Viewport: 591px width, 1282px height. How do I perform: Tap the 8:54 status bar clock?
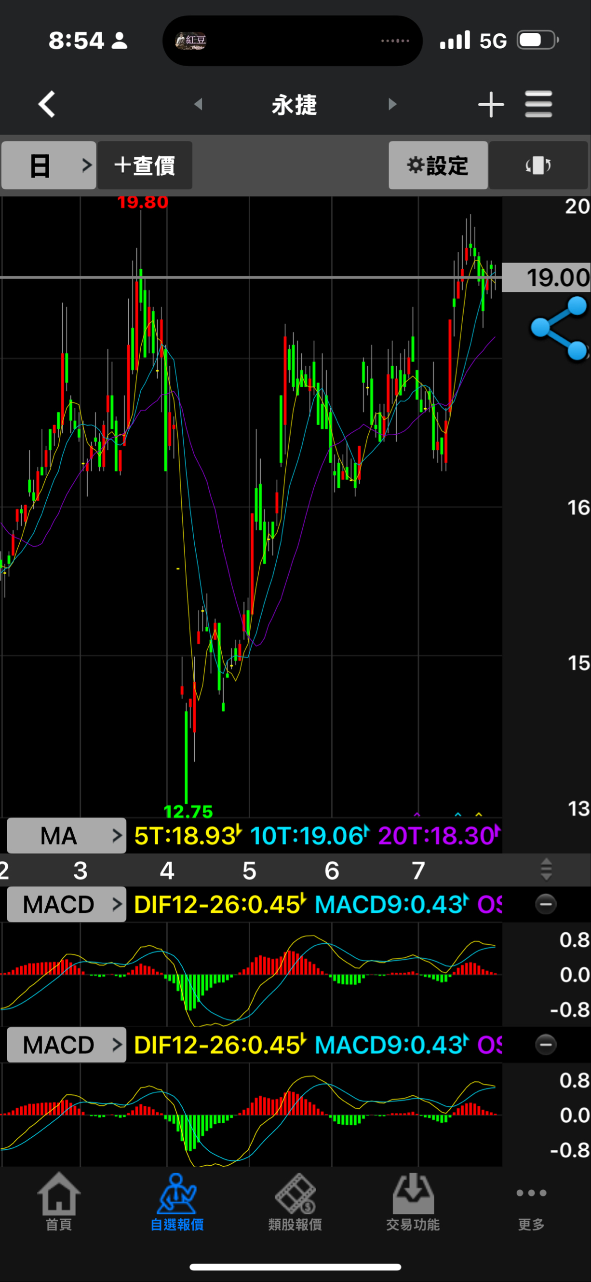pos(76,41)
